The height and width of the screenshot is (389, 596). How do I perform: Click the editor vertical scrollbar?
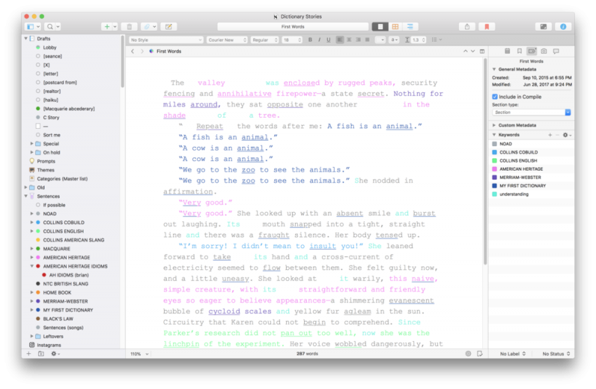pos(485,162)
